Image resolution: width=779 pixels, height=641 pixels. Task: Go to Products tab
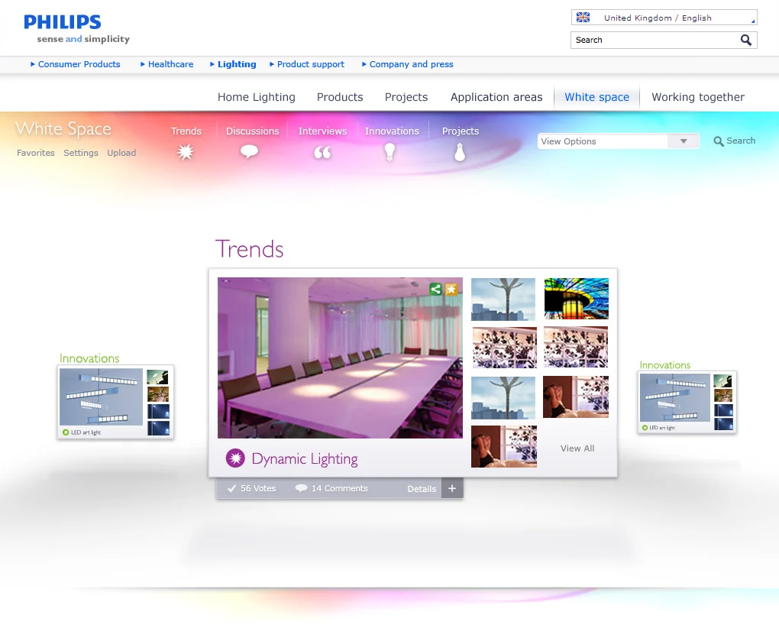(x=340, y=97)
